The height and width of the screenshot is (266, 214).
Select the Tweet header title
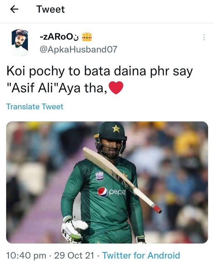[x=50, y=9]
